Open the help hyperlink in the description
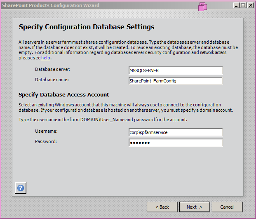The image size is (256, 221). 46,58
